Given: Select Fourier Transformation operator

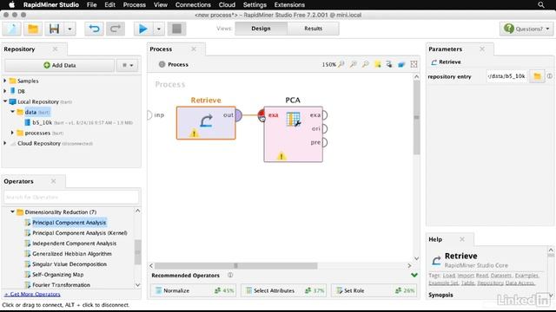Looking at the screenshot, I should [61, 285].
